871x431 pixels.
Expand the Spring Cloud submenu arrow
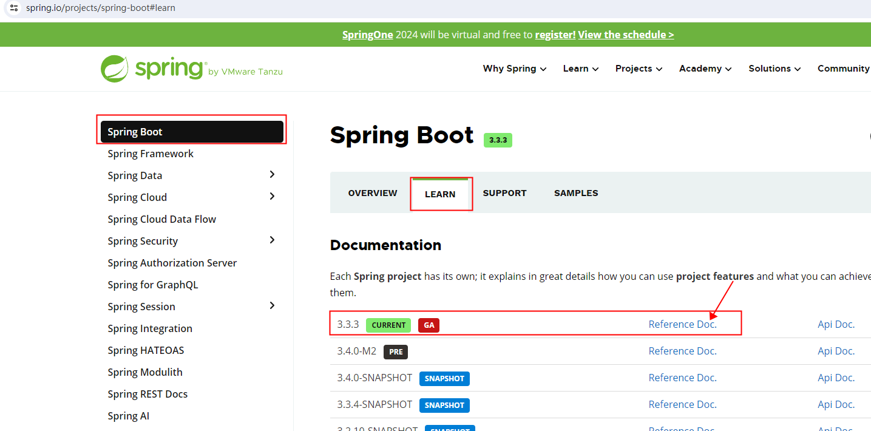coord(272,197)
